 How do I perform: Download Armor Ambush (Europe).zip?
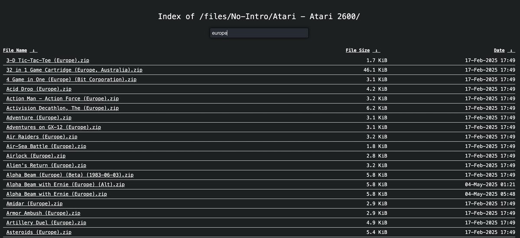click(43, 213)
